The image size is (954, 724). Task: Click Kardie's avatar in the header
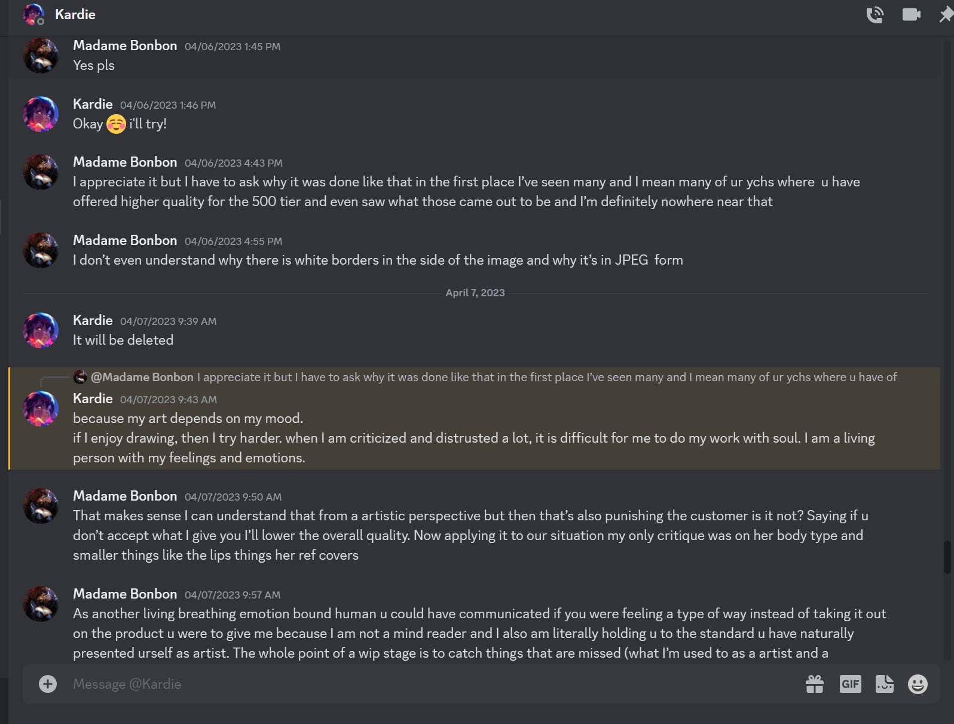pyautogui.click(x=33, y=14)
